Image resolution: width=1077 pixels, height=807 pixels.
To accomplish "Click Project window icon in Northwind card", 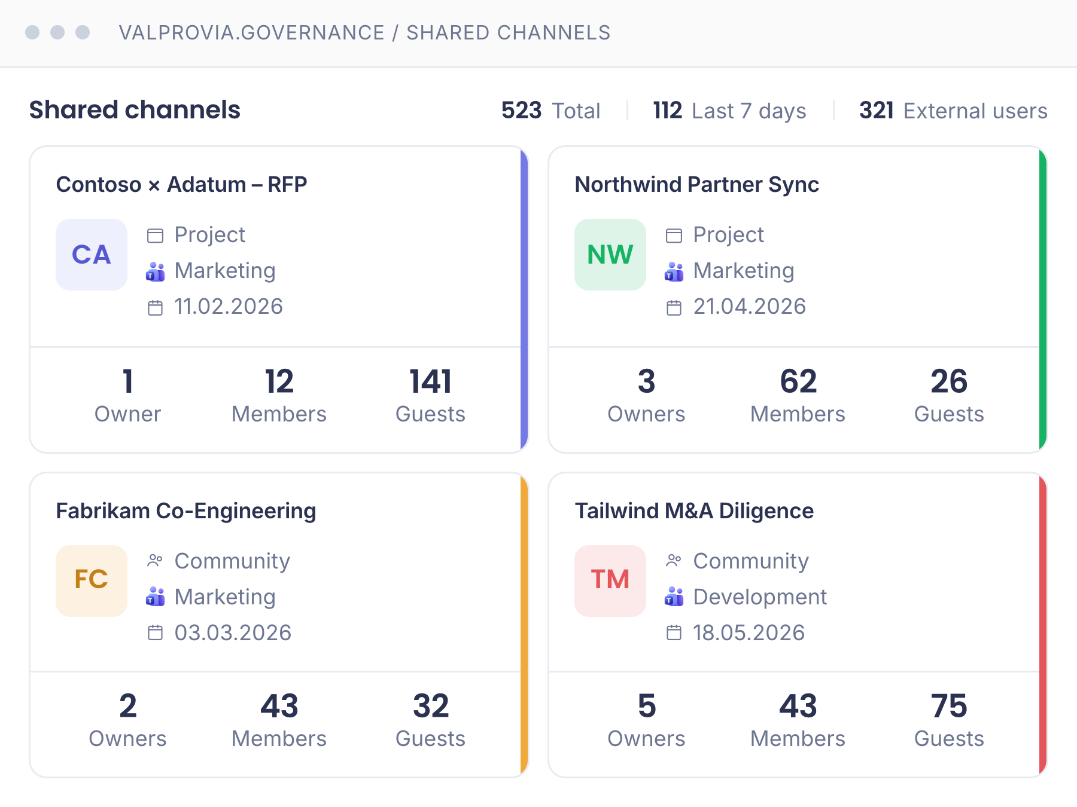I will (x=674, y=236).
